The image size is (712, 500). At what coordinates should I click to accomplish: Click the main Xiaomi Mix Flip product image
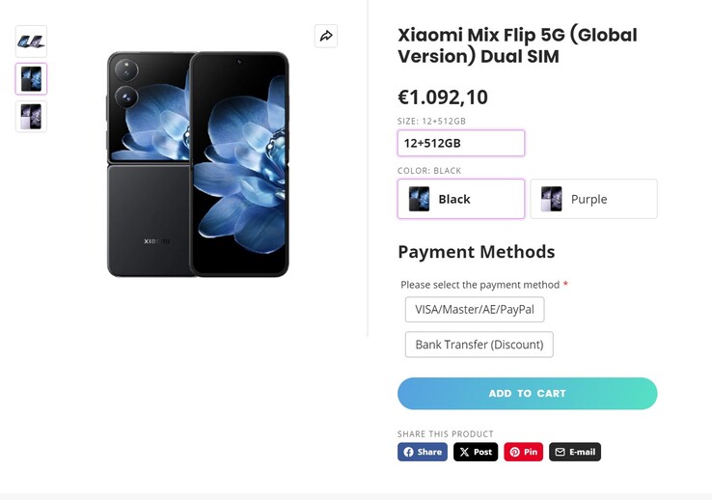198,164
